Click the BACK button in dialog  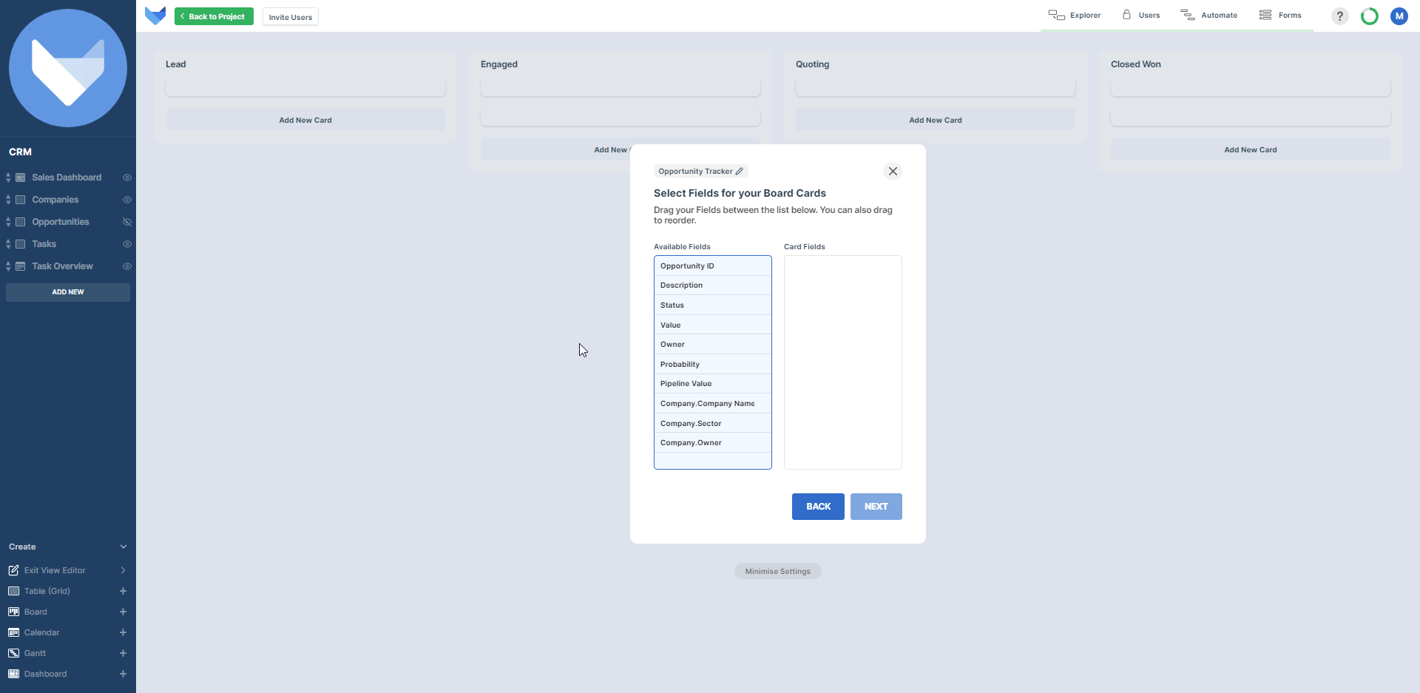pyautogui.click(x=818, y=507)
